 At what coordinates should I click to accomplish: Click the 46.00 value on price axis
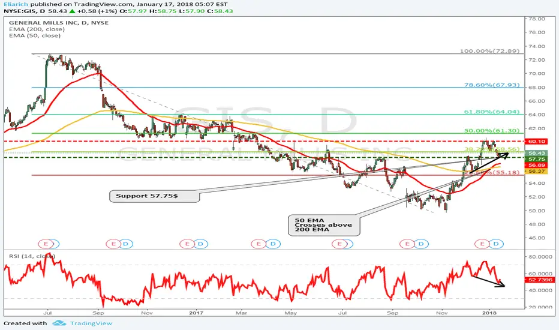pos(536,238)
